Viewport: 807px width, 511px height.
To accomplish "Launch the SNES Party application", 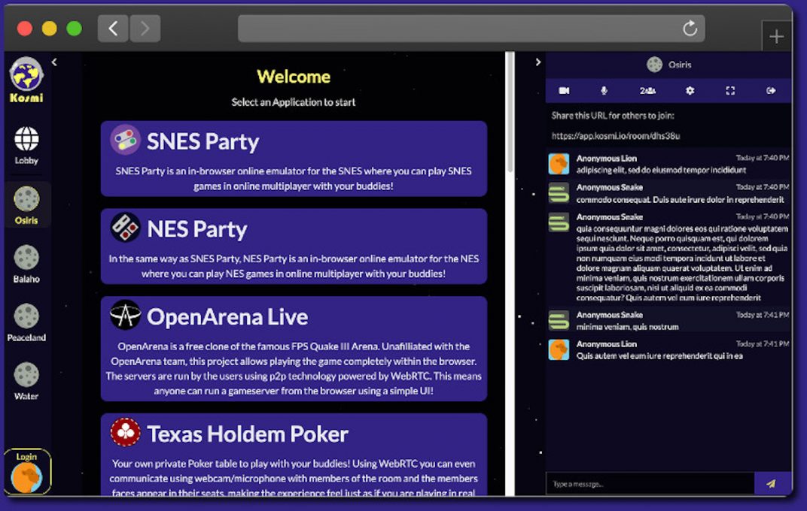I will (x=294, y=159).
